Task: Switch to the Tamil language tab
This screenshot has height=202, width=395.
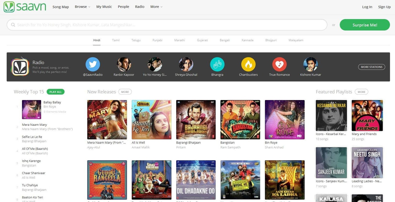Action: 116,40
